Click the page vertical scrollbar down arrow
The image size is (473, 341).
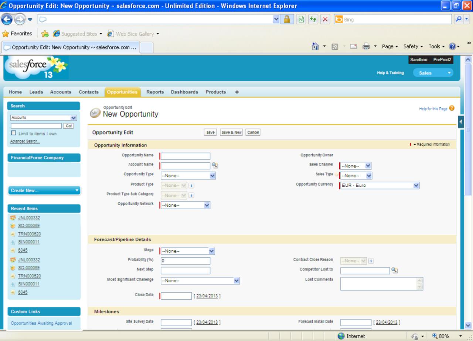tap(468, 325)
